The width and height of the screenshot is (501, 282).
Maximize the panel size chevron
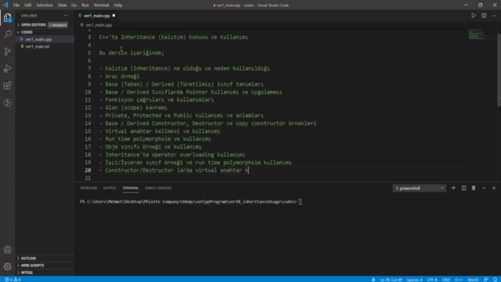484,188
